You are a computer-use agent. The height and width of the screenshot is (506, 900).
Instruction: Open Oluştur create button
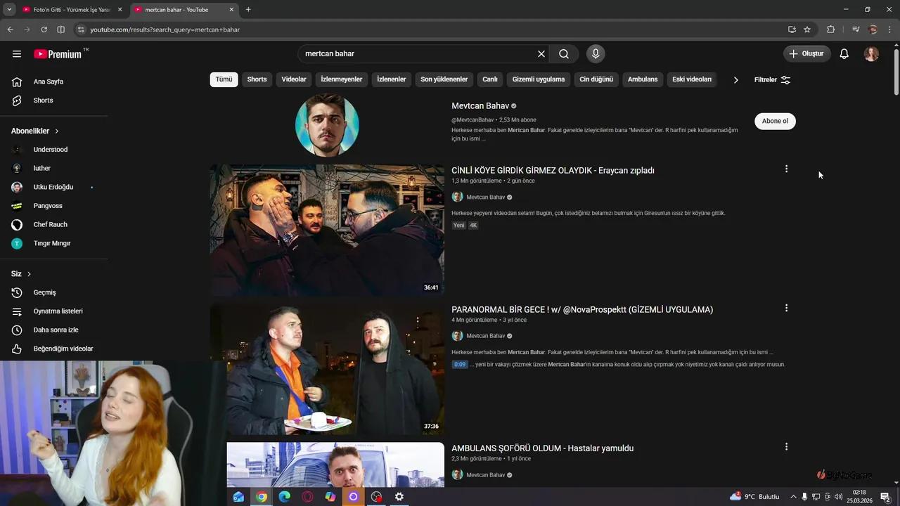point(806,54)
